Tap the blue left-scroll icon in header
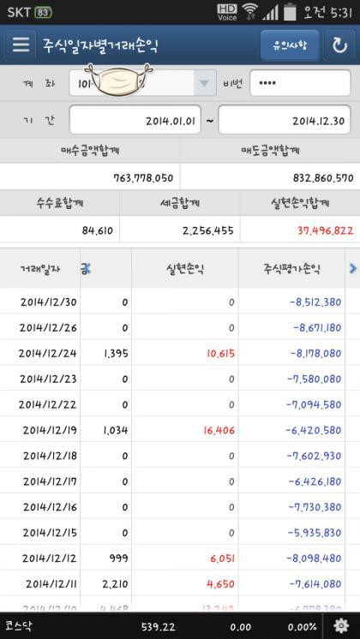Image resolution: width=360 pixels, height=639 pixels. 86,268
